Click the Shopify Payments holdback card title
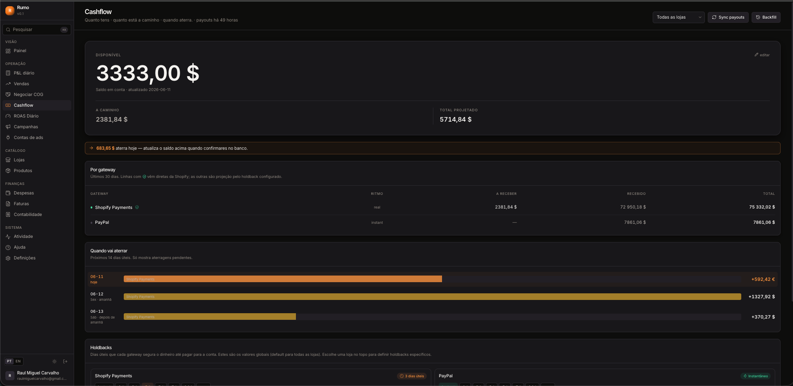 click(x=113, y=376)
